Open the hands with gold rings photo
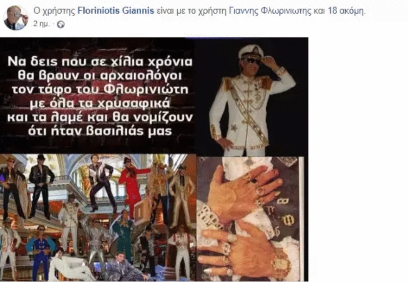The width and height of the screenshot is (408, 282). (x=250, y=219)
